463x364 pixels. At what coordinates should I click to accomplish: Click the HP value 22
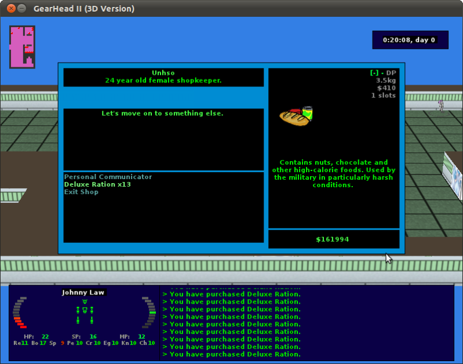point(45,337)
